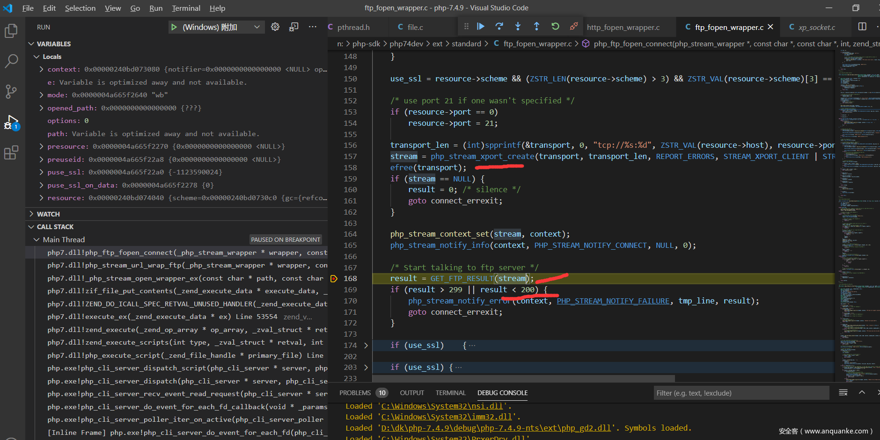Unfold the collapsed block at line 174

click(x=366, y=346)
